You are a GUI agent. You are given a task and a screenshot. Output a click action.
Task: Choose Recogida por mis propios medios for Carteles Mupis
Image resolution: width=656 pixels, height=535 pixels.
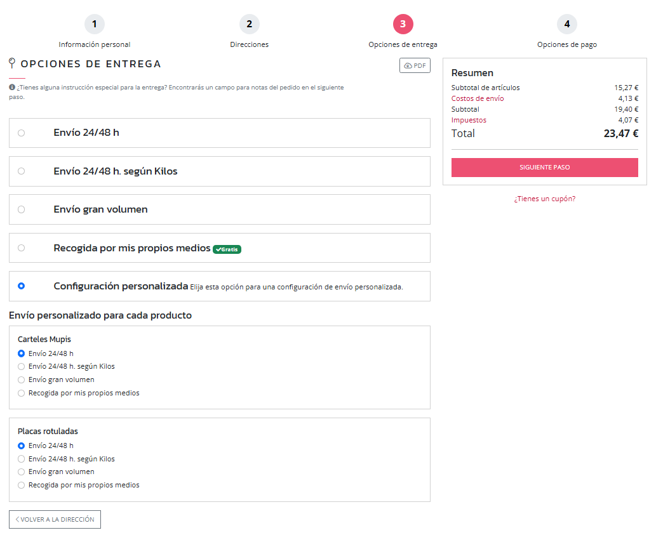tap(22, 393)
